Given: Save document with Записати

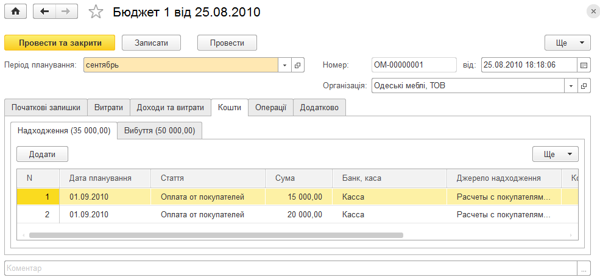Looking at the screenshot, I should tap(151, 43).
